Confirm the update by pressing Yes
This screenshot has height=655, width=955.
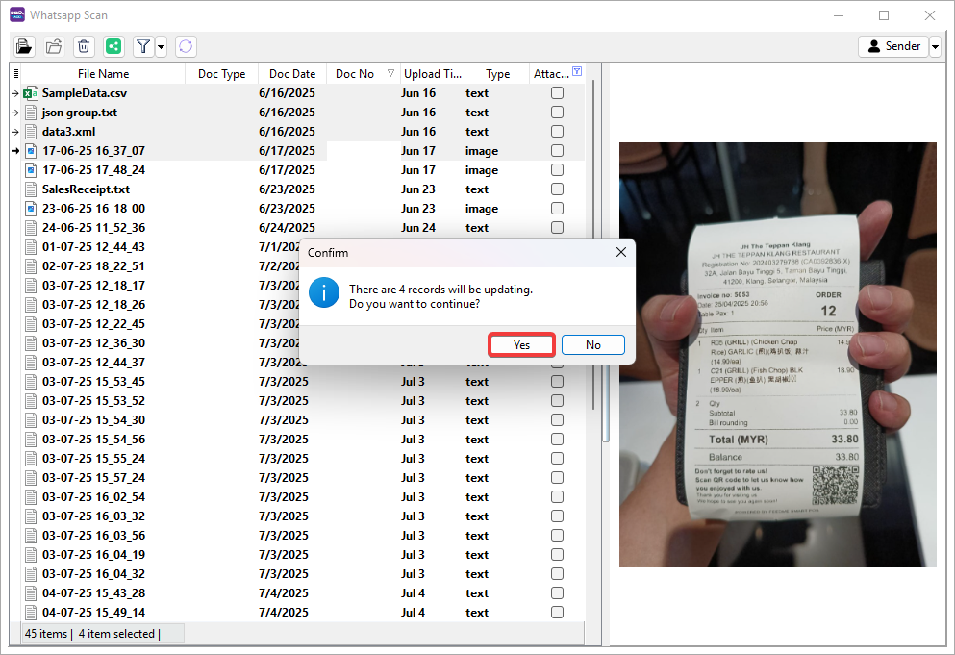(521, 345)
